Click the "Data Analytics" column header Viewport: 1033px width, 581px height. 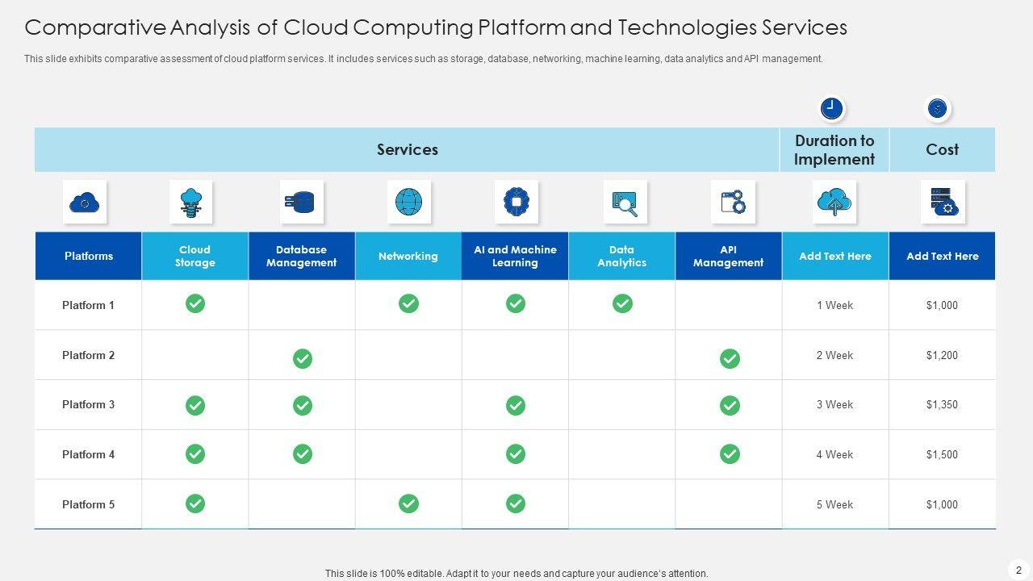(621, 256)
